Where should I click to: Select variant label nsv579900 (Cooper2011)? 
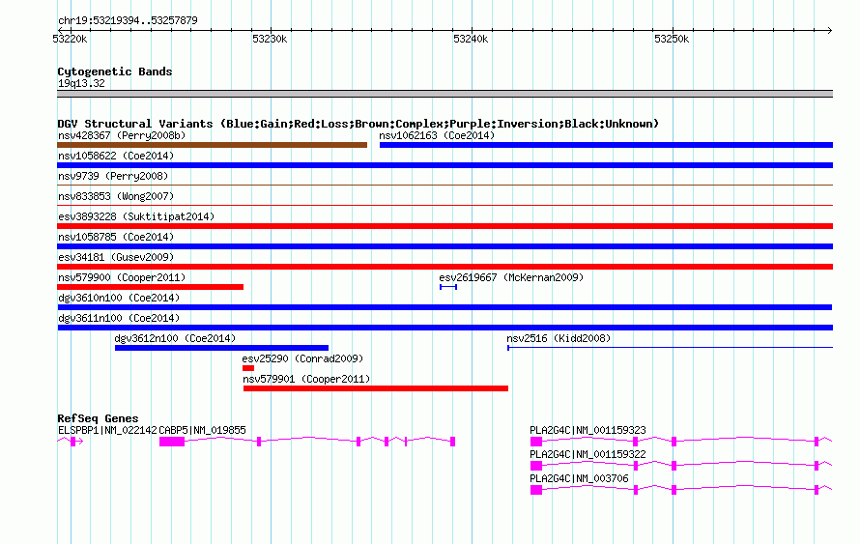[x=122, y=277]
